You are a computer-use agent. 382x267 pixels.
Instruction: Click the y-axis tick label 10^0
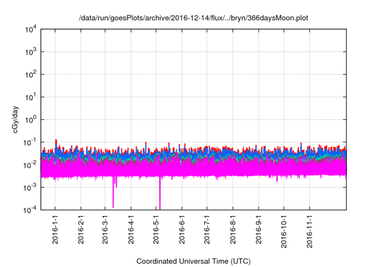[x=30, y=119]
